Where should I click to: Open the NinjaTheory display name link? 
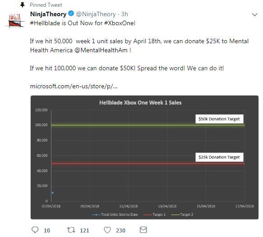[48, 14]
